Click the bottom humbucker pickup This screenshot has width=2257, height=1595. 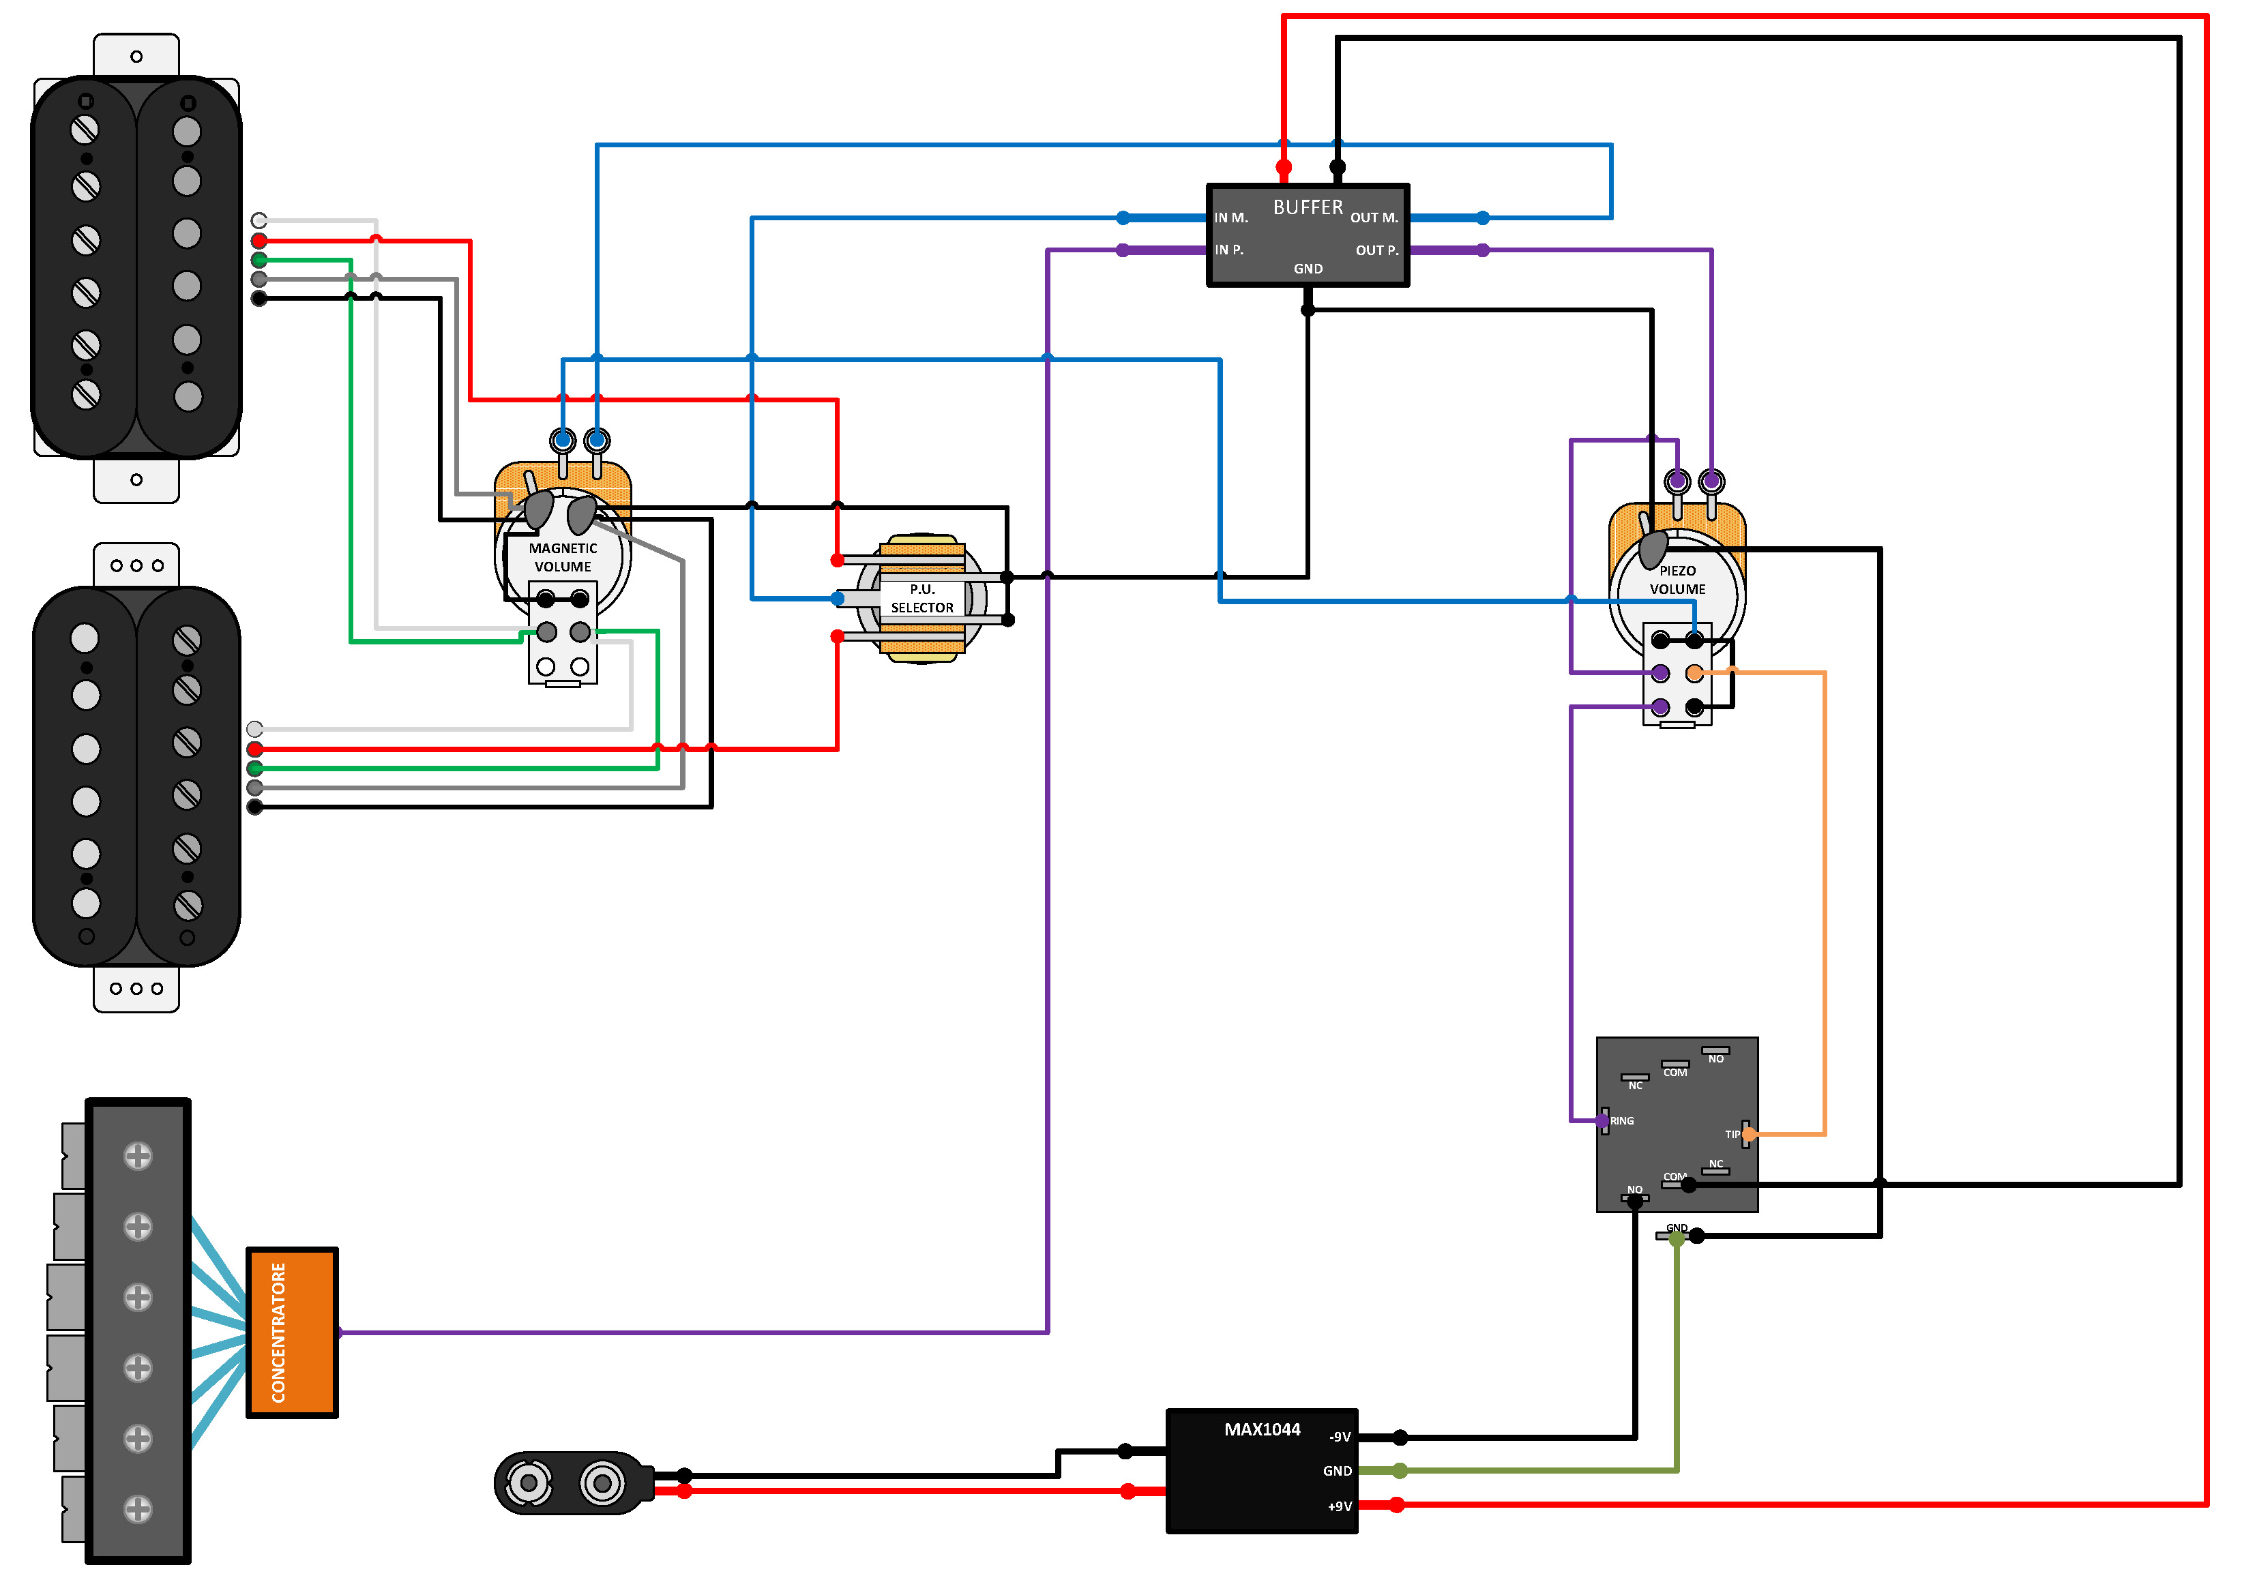(136, 777)
